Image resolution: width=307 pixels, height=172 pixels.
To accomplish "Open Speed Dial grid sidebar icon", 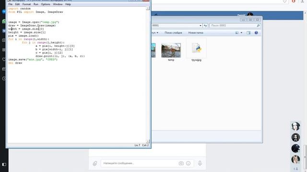I will click(x=4, y=50).
